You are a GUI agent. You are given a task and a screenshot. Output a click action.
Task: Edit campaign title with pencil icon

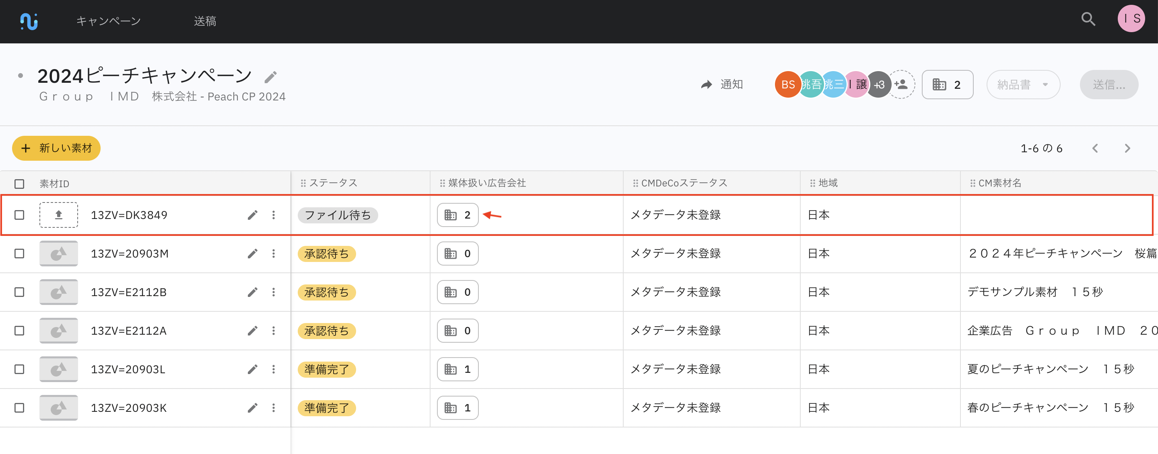270,77
